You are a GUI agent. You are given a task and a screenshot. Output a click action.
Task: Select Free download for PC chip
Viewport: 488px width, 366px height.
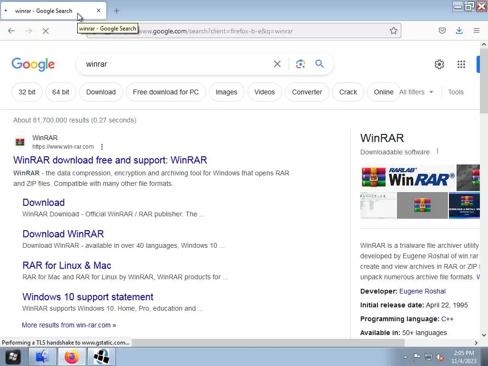point(165,92)
